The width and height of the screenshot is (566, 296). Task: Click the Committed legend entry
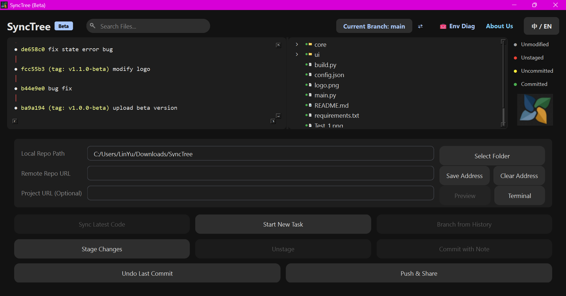[x=530, y=84]
